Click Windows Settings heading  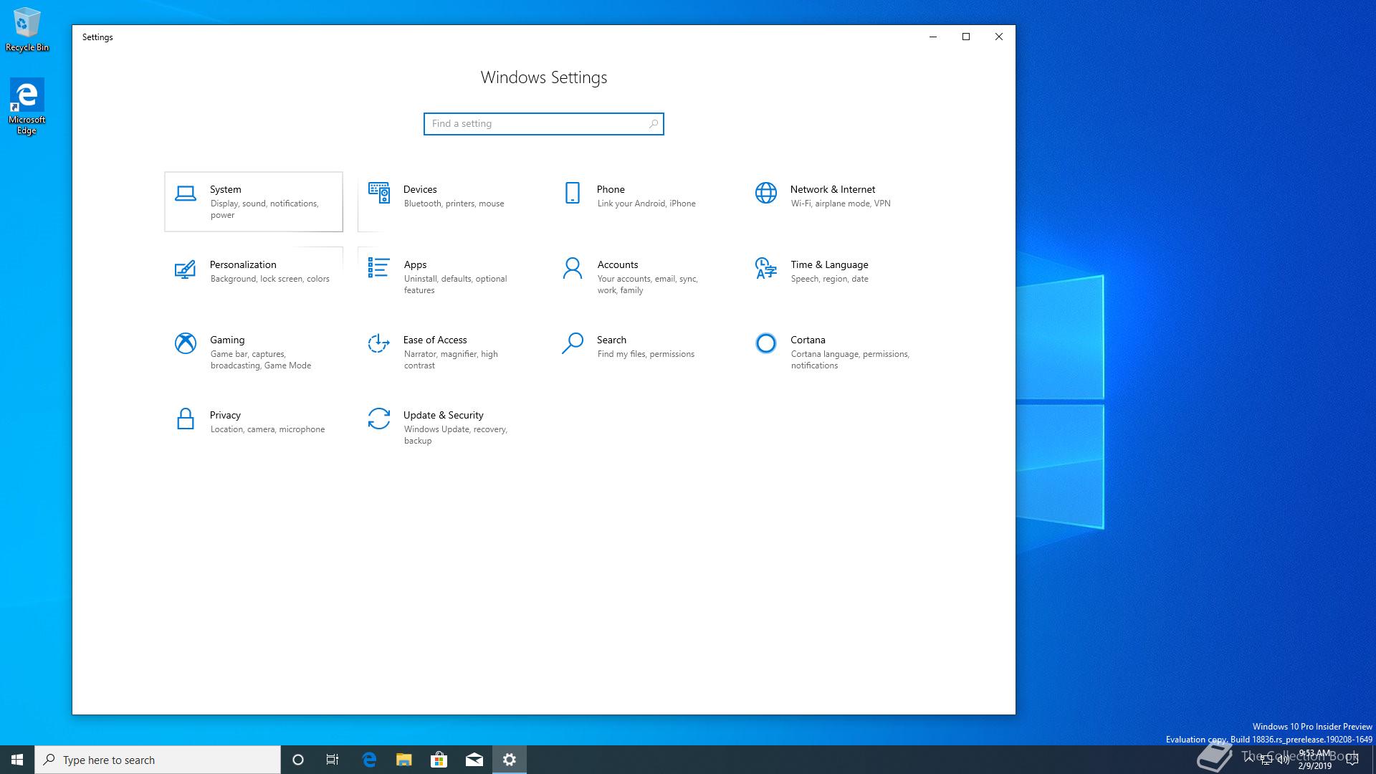(x=544, y=77)
